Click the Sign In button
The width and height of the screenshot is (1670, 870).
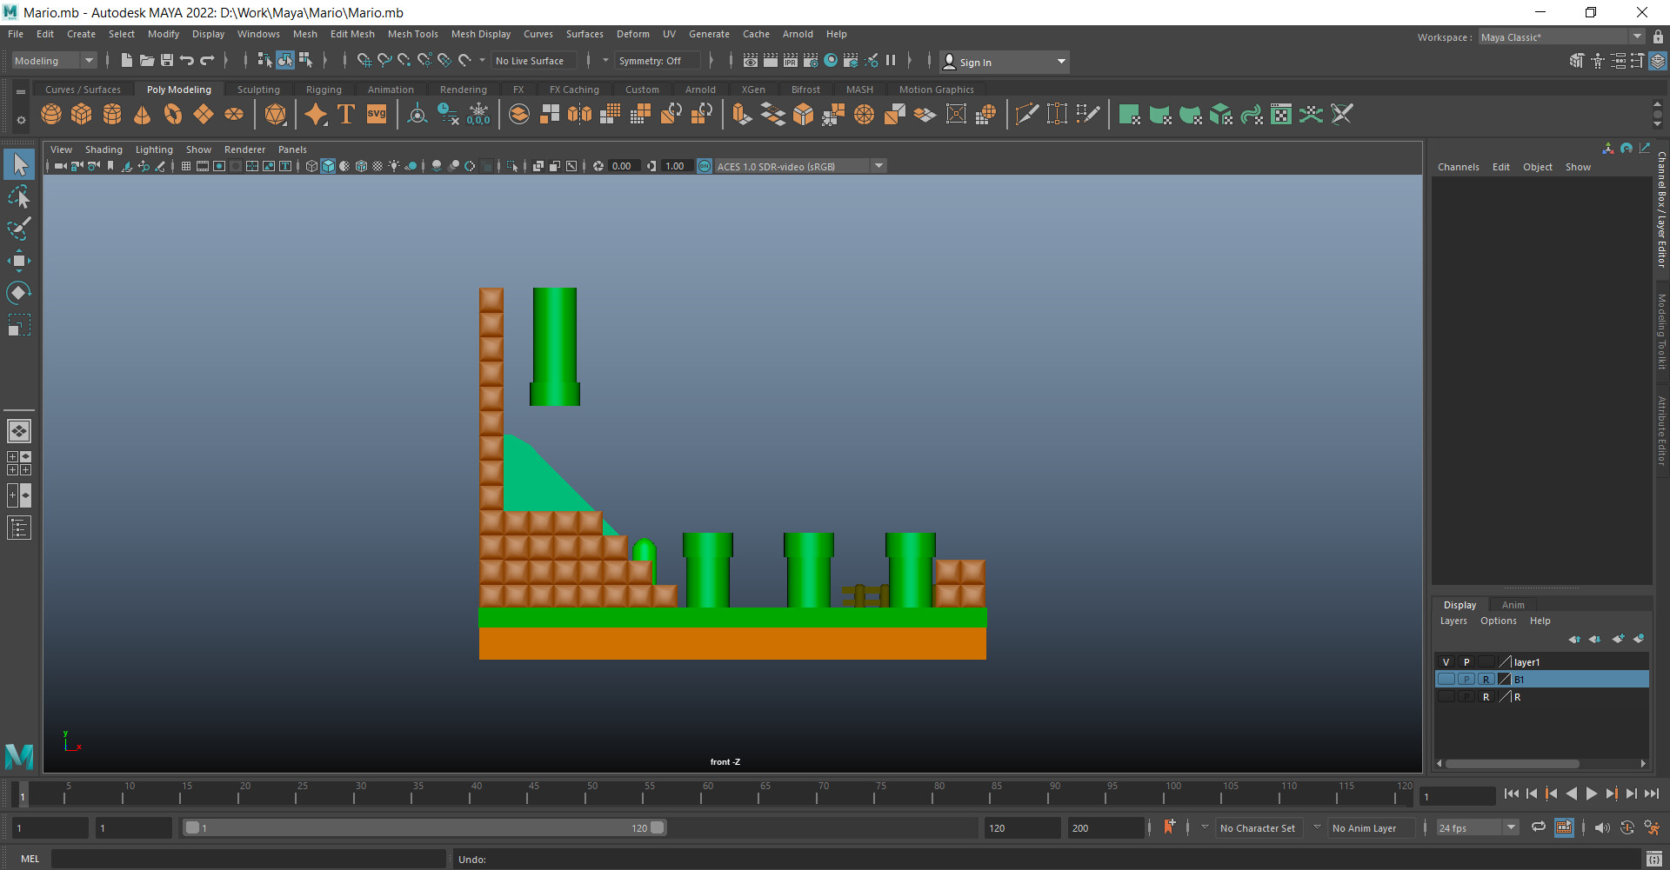tap(975, 63)
